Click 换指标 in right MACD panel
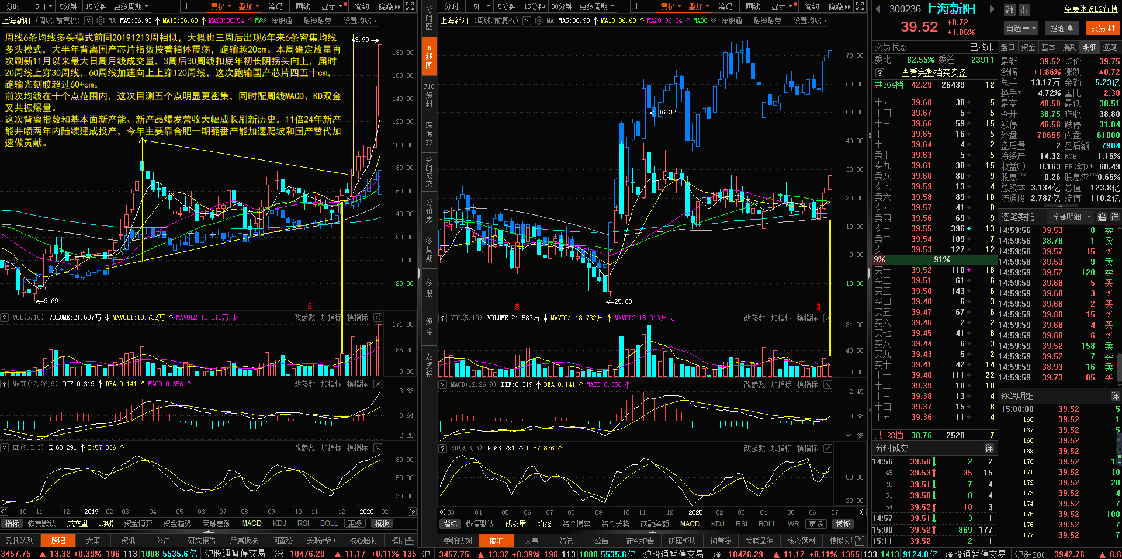Image resolution: width=1122 pixels, height=559 pixels. pyautogui.click(x=807, y=384)
